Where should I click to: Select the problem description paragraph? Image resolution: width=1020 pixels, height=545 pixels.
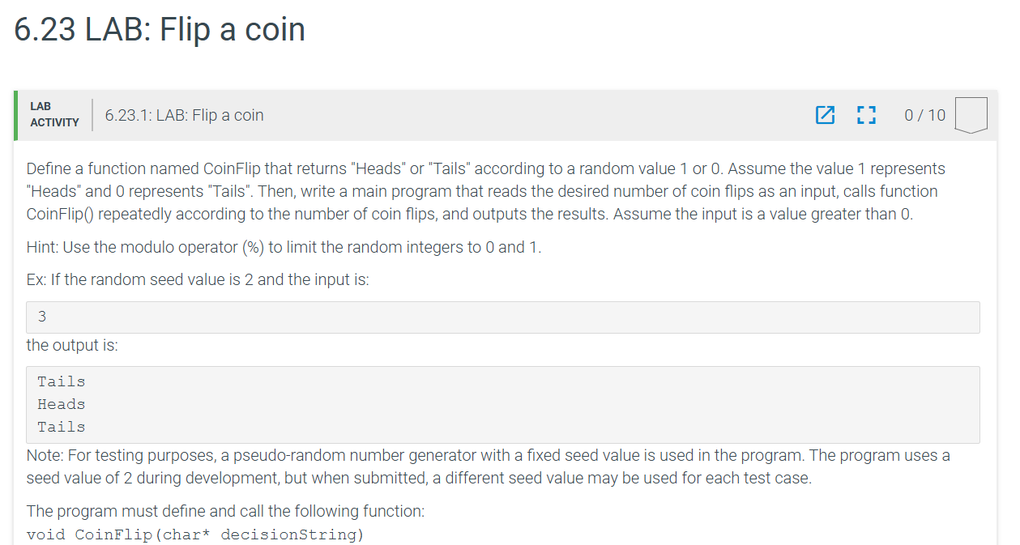[486, 190]
